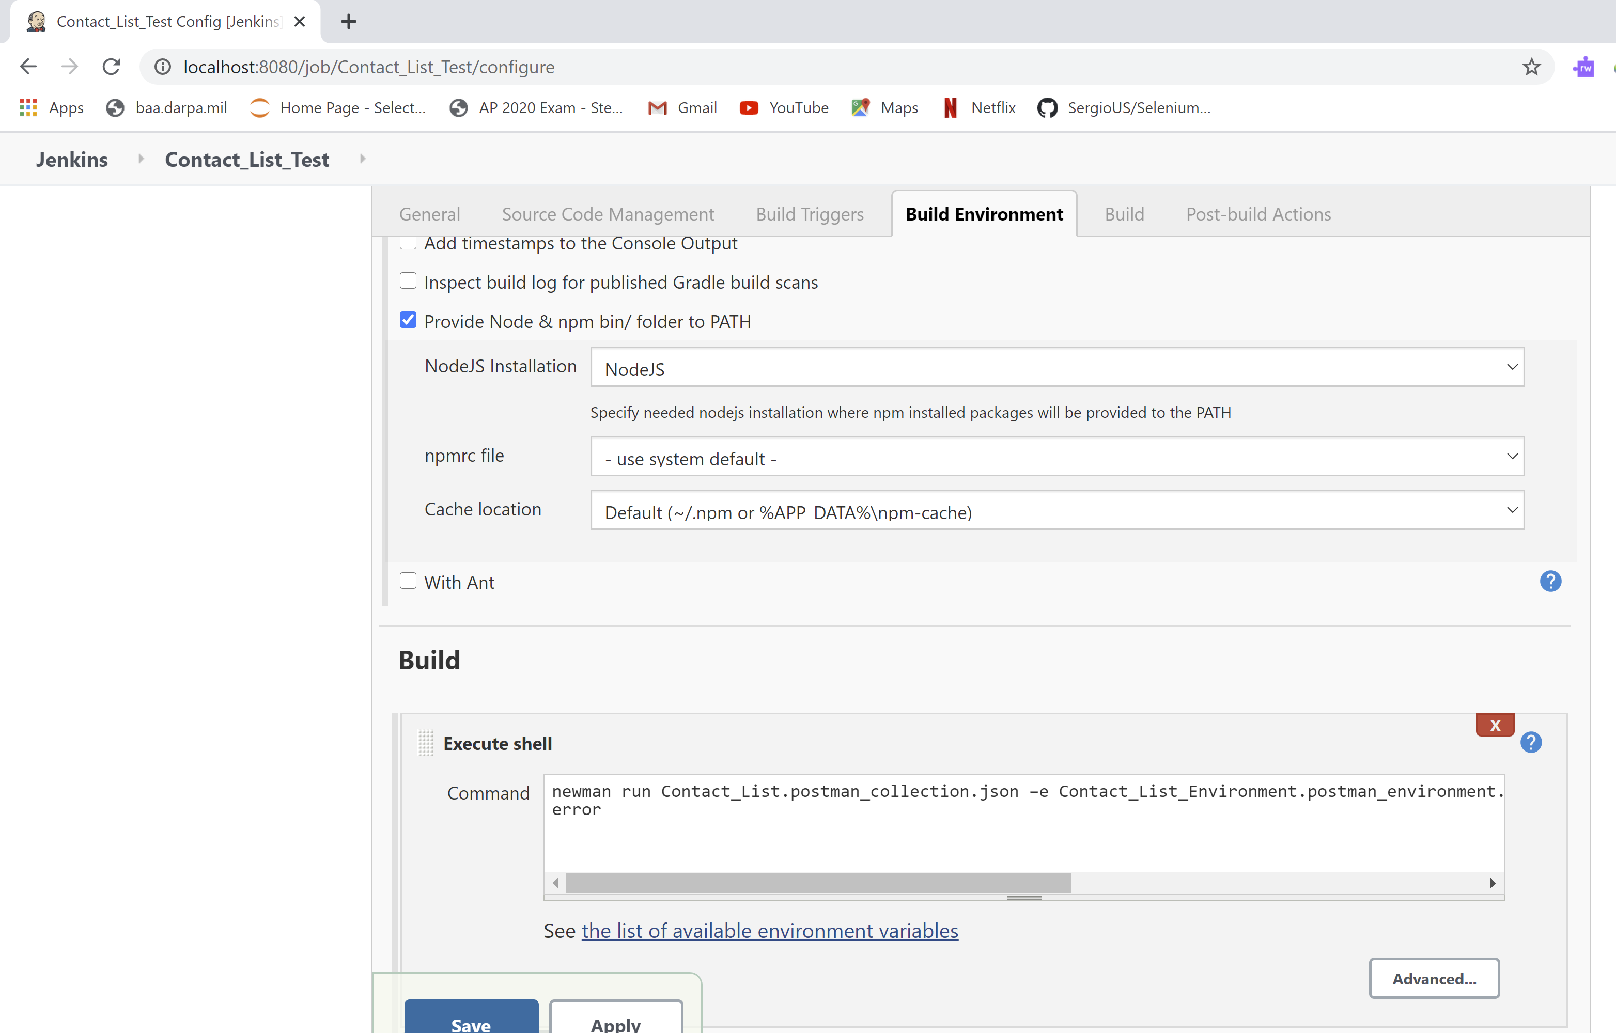Image resolution: width=1616 pixels, height=1033 pixels.
Task: Open the SergioUS/Selenium GitHub bookmark
Action: click(x=1125, y=107)
